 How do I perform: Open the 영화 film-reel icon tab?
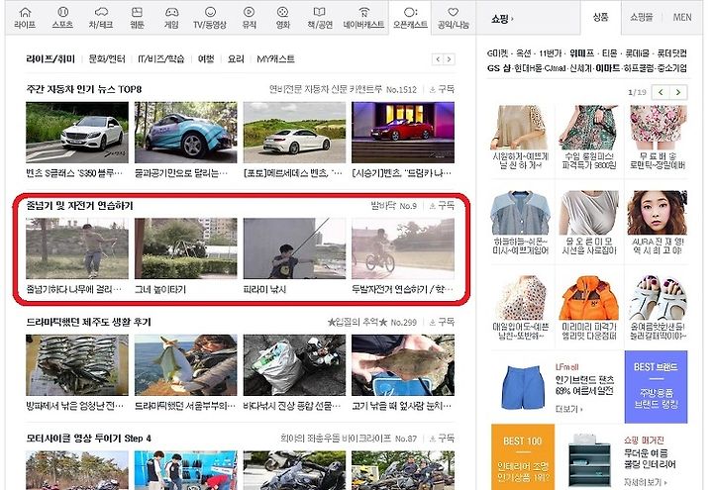point(283,17)
